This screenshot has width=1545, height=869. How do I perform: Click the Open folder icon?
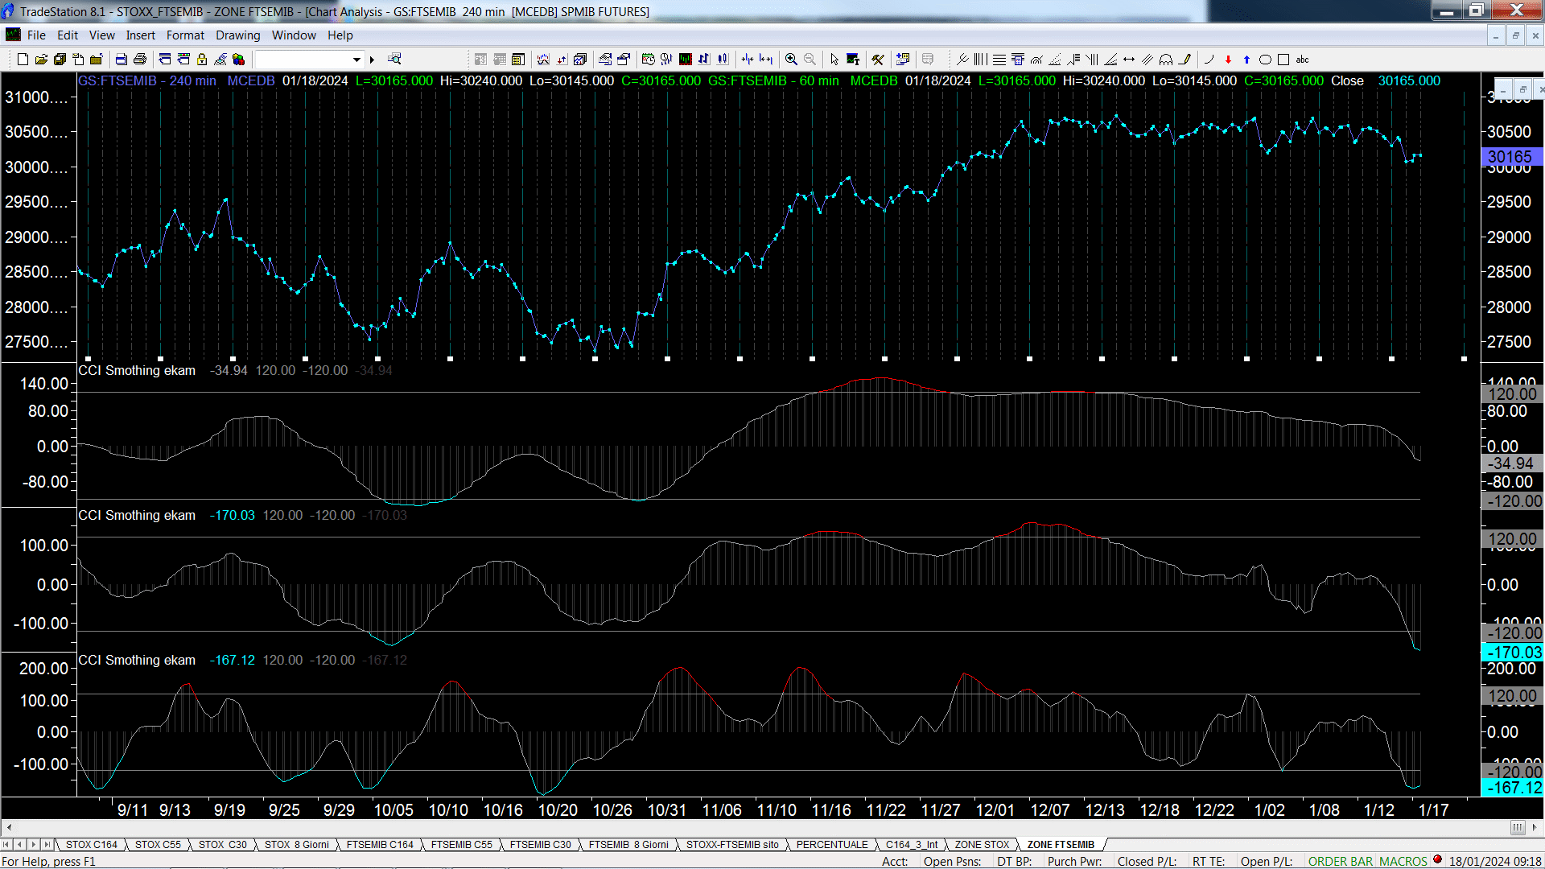coord(41,59)
